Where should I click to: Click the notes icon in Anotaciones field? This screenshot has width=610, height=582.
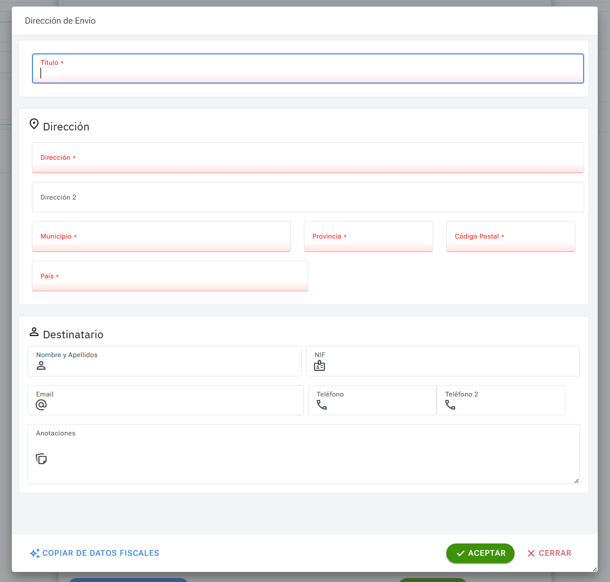coord(41,459)
